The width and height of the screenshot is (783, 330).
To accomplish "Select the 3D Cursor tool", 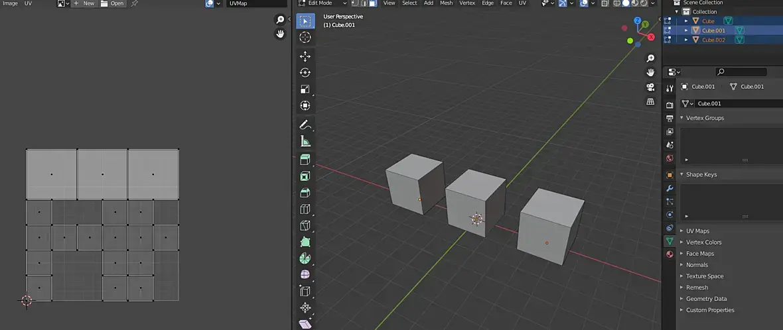I will tap(305, 38).
